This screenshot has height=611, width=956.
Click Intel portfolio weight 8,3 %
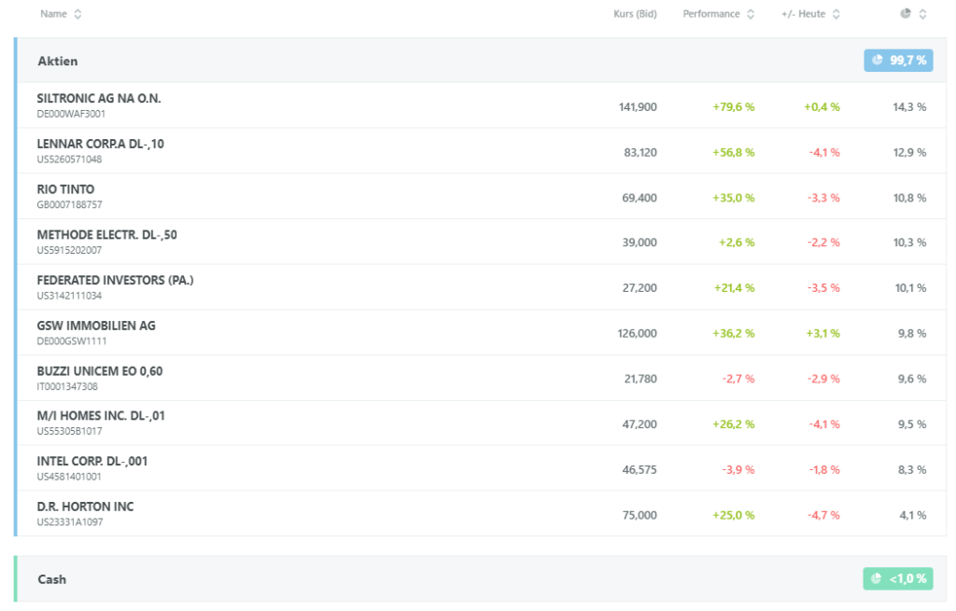pyautogui.click(x=912, y=470)
